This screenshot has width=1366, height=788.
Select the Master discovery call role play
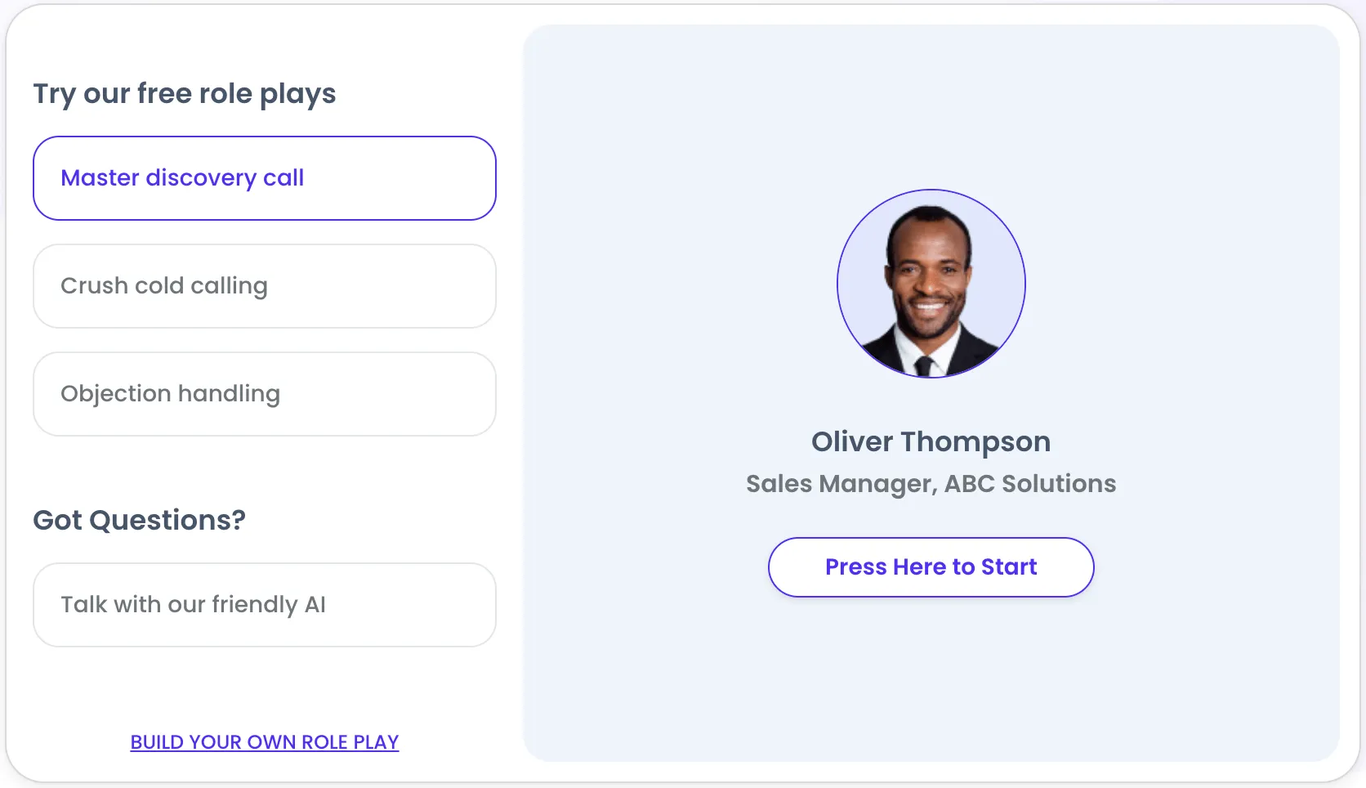(265, 178)
